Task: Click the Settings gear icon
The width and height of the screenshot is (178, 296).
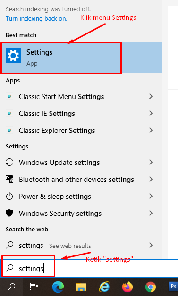Action: 13,56
